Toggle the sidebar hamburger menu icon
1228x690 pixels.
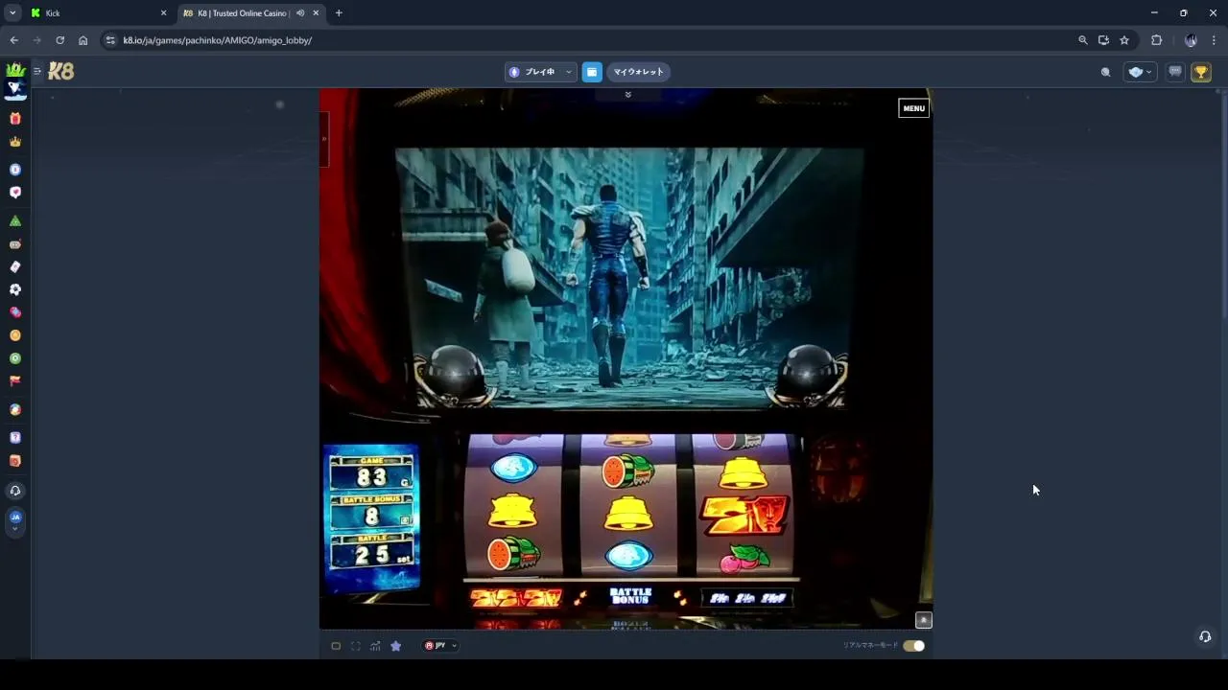click(x=37, y=71)
